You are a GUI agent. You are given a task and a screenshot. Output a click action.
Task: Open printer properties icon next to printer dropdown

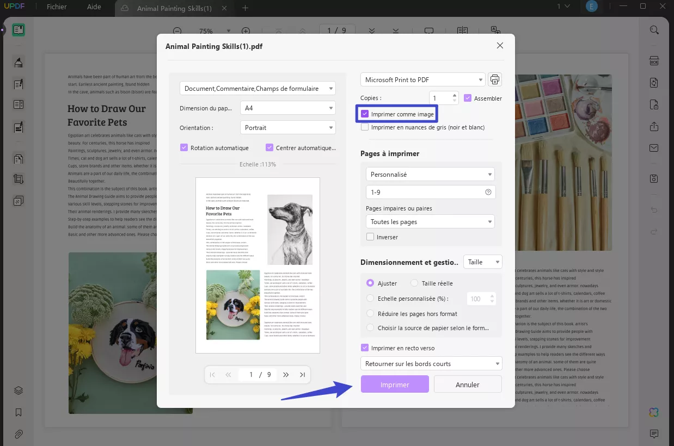[494, 79]
